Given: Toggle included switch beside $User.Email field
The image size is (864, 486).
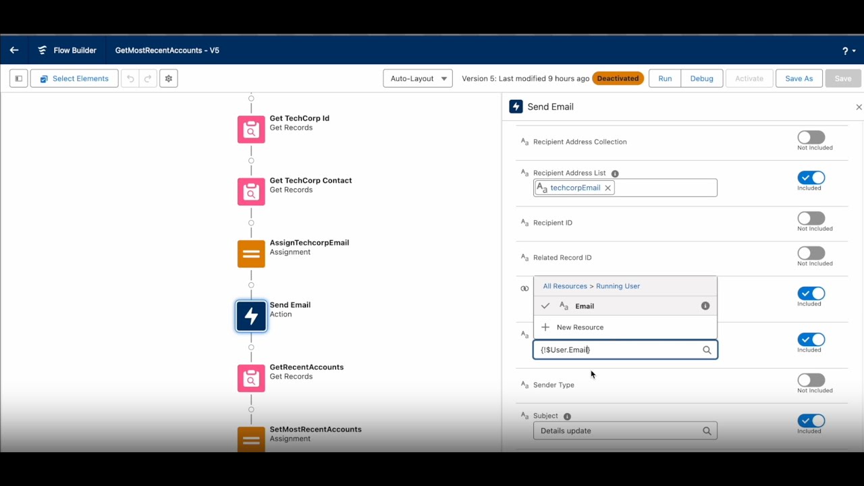Looking at the screenshot, I should click(811, 340).
